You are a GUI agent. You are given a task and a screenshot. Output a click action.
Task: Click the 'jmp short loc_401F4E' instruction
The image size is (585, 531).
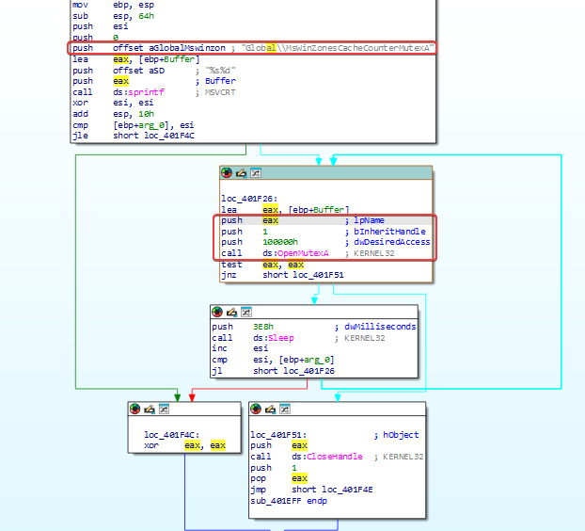tap(311, 490)
